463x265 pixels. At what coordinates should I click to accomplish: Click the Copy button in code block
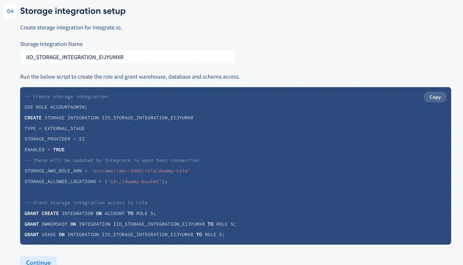pos(435,97)
